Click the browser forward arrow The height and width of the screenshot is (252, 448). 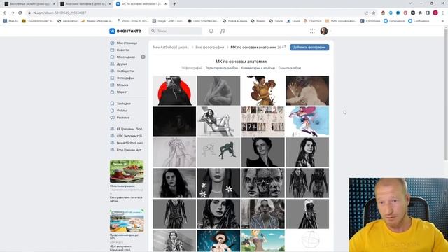(13, 13)
